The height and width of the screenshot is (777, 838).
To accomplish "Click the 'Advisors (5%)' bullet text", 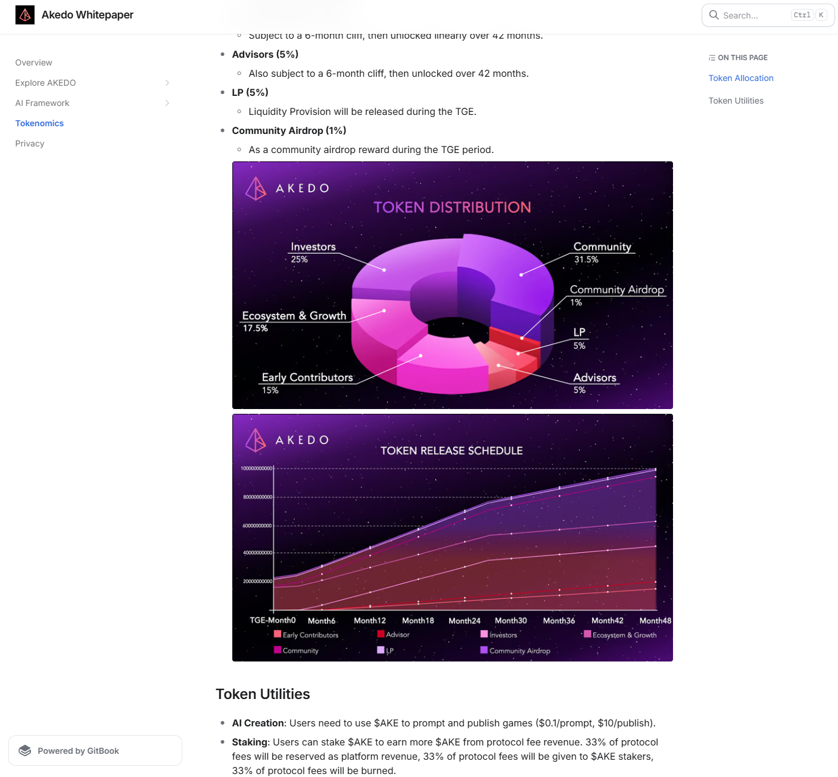I will click(x=265, y=54).
